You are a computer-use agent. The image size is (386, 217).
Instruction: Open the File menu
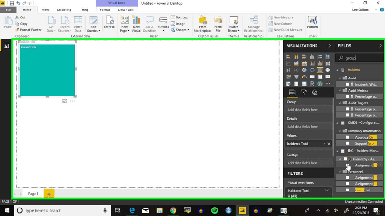point(8,10)
